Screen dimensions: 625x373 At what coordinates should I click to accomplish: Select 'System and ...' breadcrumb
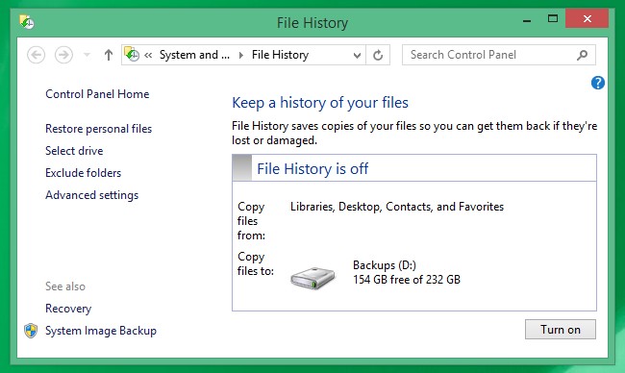tap(194, 55)
